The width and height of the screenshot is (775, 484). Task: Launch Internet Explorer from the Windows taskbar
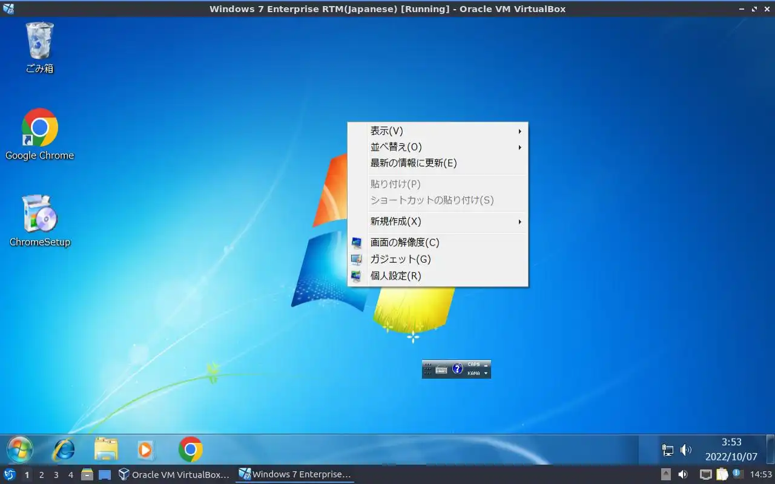[64, 450]
